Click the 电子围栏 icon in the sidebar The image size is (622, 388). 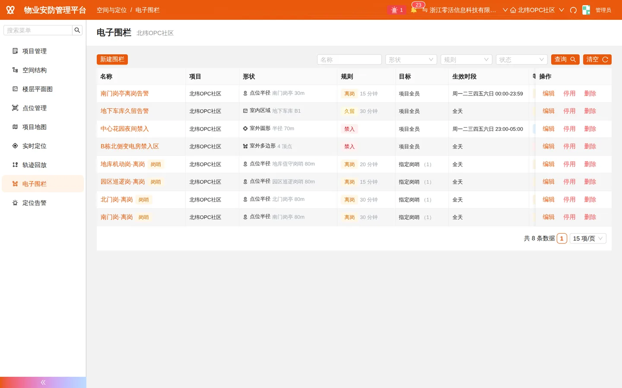pyautogui.click(x=15, y=184)
